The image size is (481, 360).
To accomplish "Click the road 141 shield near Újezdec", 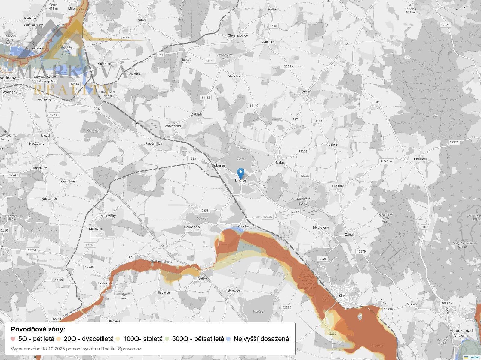I will (161, 55).
